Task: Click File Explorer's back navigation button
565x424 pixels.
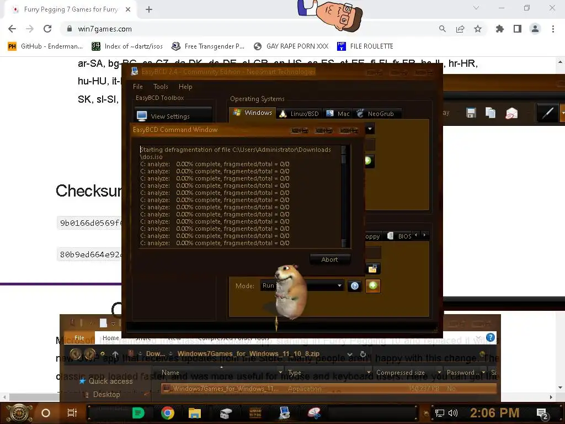Action: 76,354
